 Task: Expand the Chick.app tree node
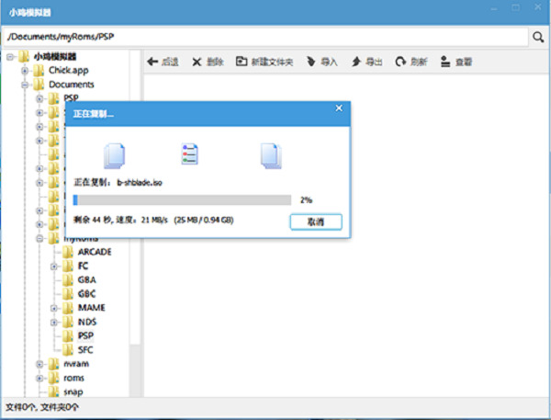click(x=25, y=71)
